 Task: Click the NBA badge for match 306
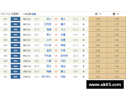pyautogui.click(x=15, y=45)
